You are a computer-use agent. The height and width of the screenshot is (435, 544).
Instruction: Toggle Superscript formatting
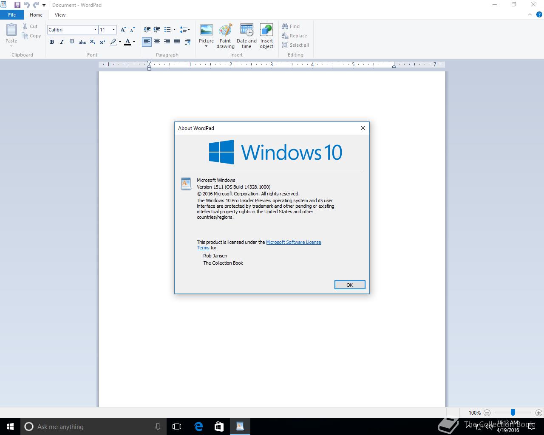click(x=102, y=42)
